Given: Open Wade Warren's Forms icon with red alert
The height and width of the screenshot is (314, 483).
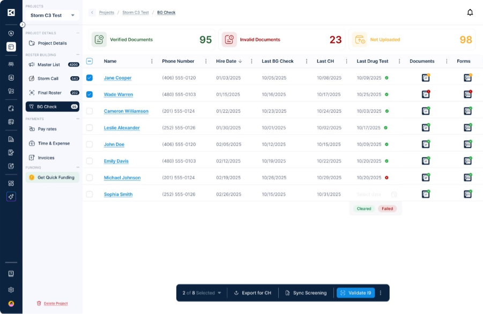Looking at the screenshot, I should [468, 94].
